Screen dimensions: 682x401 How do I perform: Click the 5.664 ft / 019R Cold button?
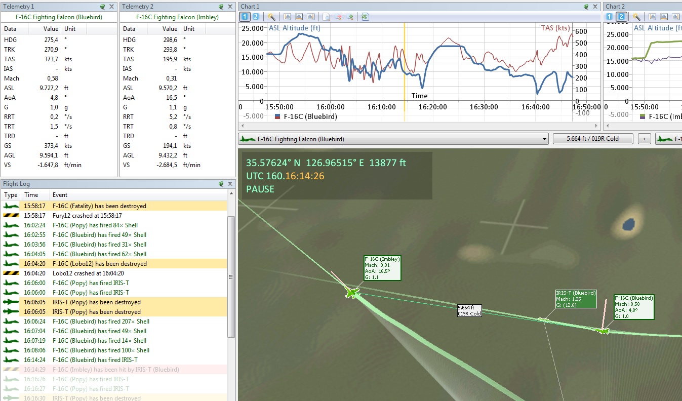593,139
